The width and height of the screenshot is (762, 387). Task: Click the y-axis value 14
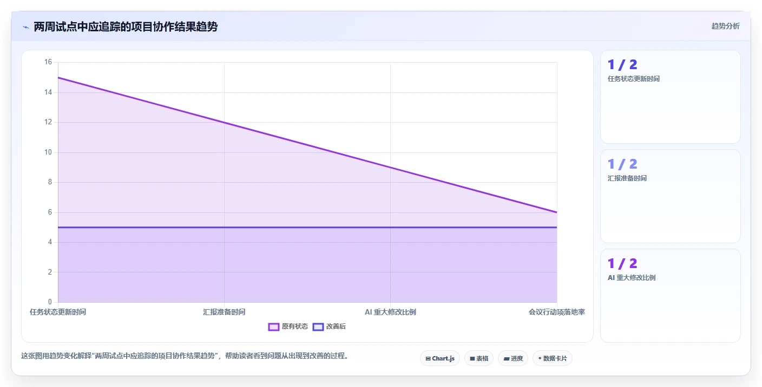pyautogui.click(x=48, y=92)
